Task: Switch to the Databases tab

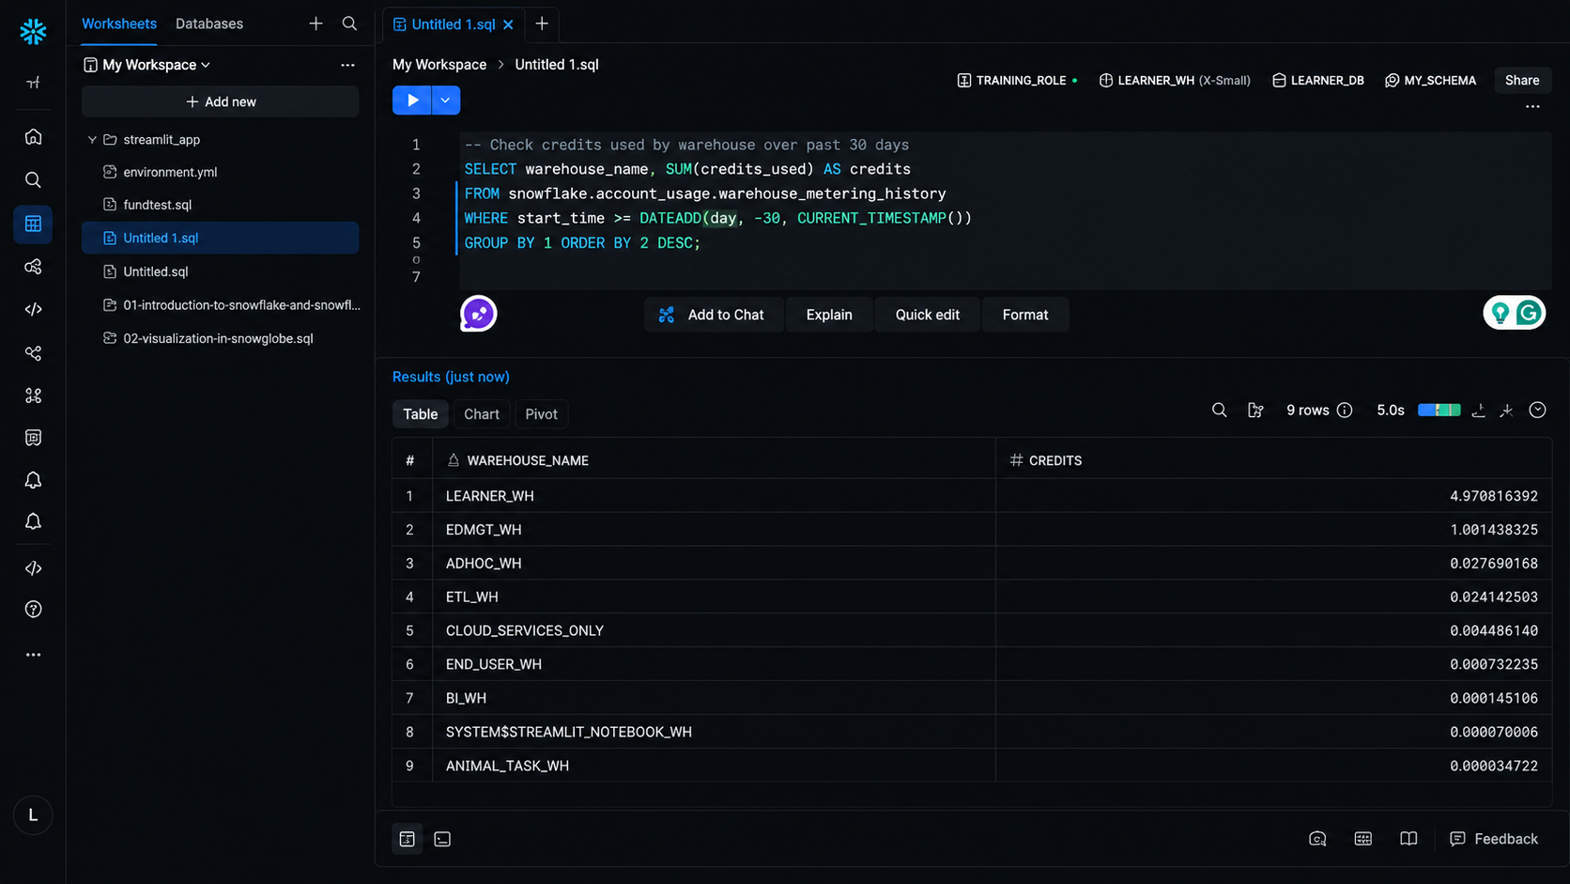Action: click(x=209, y=23)
